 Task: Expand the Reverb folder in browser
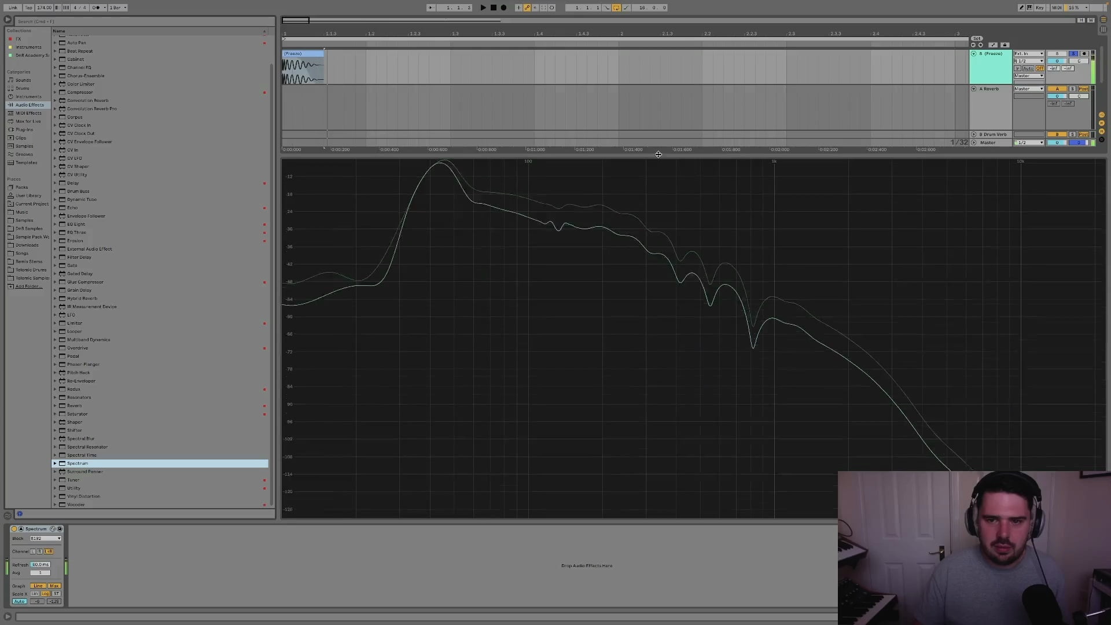(x=56, y=406)
